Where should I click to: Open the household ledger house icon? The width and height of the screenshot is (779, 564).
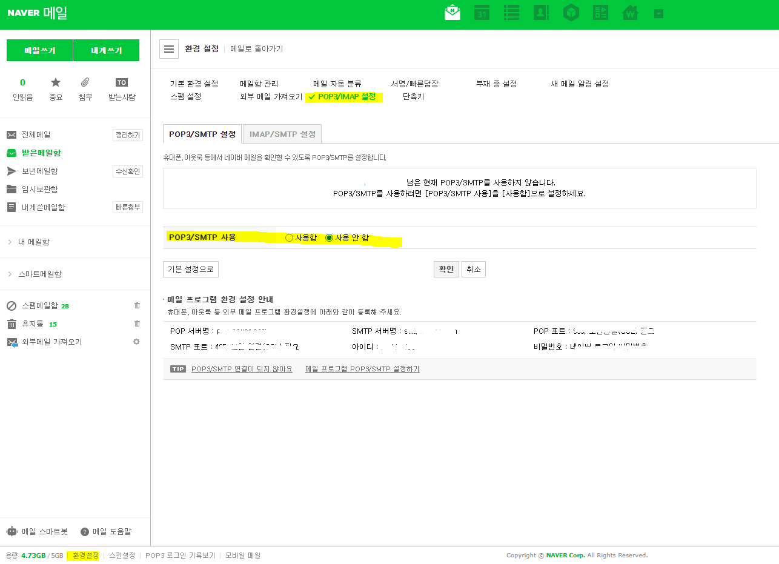tap(631, 13)
